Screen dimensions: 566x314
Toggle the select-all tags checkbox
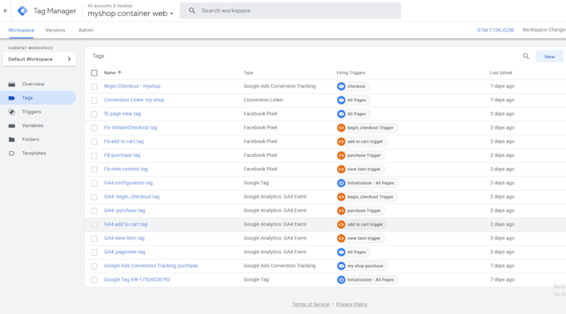pyautogui.click(x=94, y=73)
